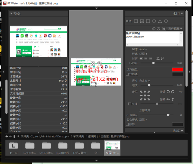This screenshot has height=164, width=193.
Task: Insert the TM trademark symbol
Action: point(163,29)
